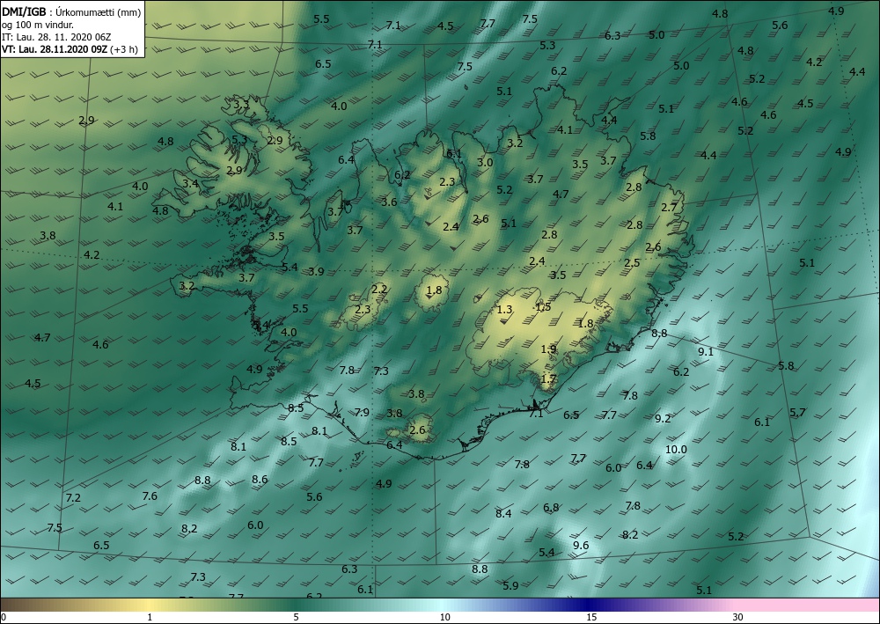Click the 9.1 value east of the coast

coord(706,352)
